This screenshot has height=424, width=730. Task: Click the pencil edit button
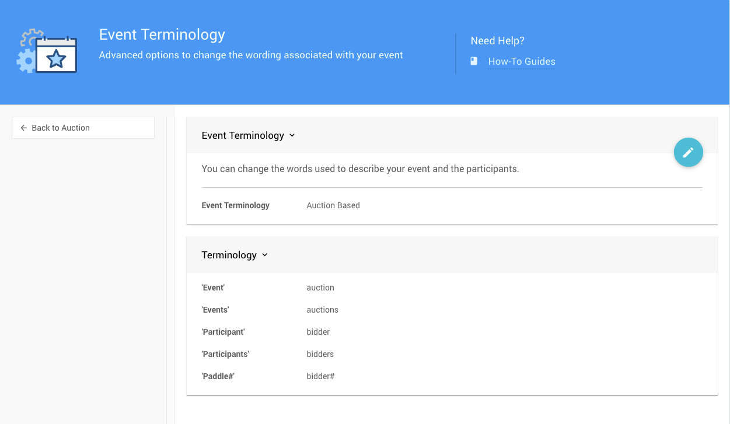(688, 152)
